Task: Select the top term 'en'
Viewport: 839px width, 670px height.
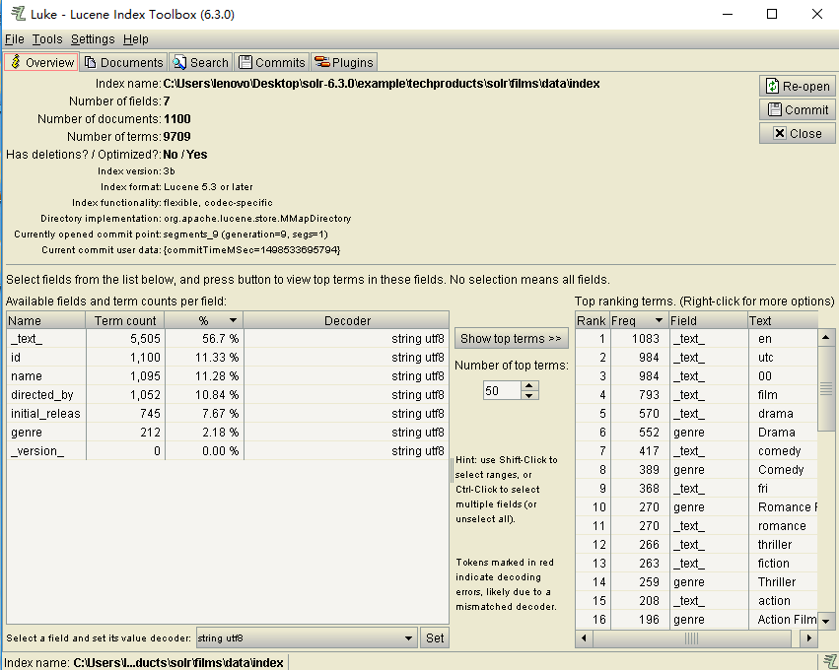Action: click(696, 339)
